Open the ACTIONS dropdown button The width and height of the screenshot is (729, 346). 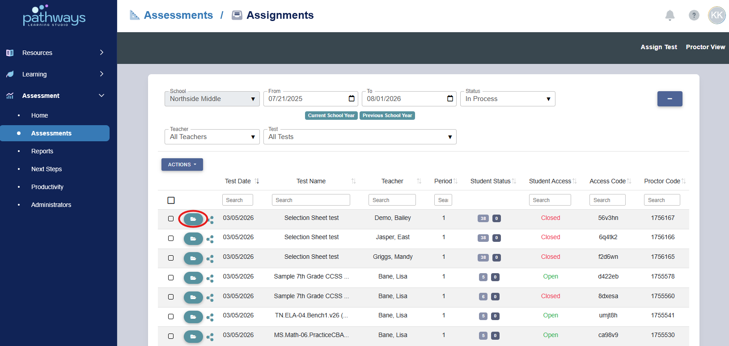click(x=182, y=165)
